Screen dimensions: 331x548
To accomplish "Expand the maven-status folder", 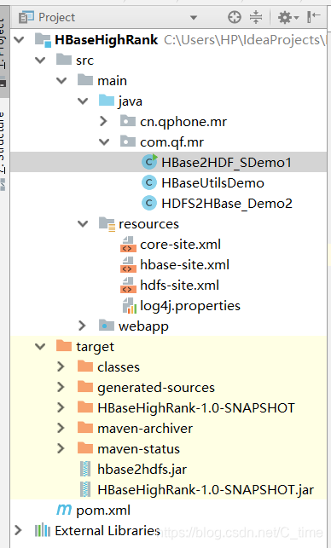I will point(61,449).
